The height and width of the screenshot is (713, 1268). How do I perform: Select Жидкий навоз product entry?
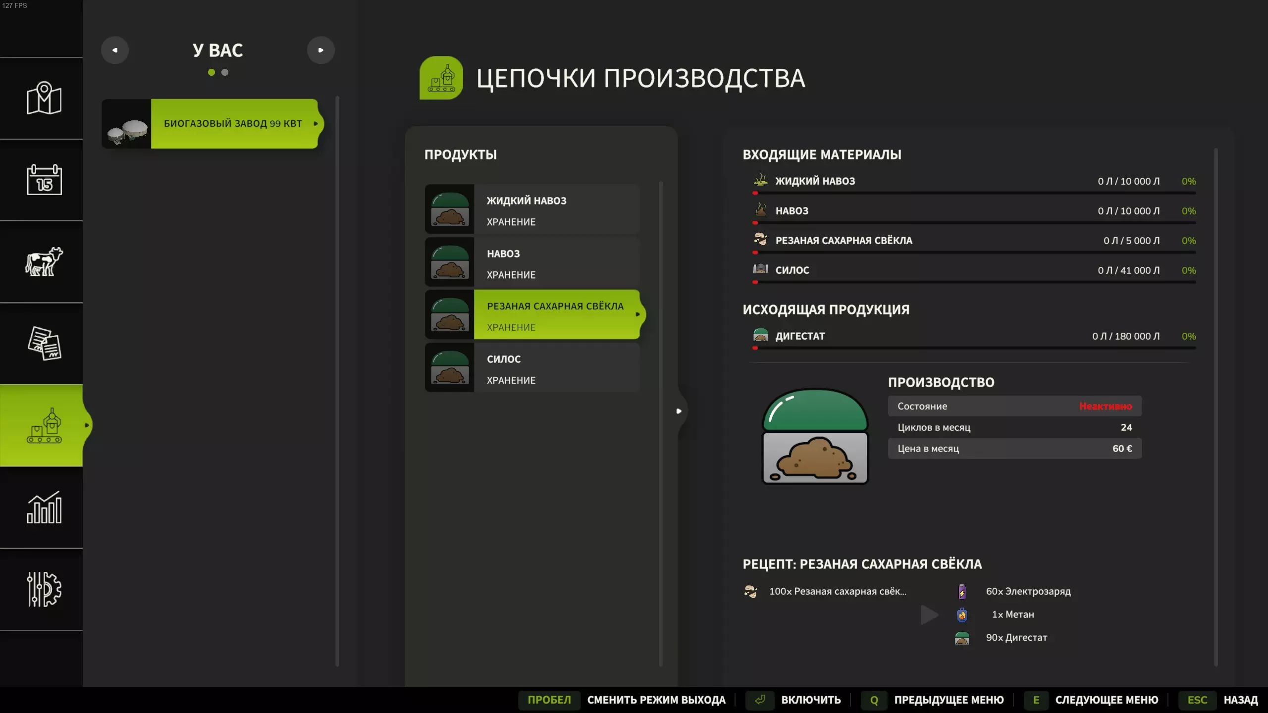click(x=532, y=209)
